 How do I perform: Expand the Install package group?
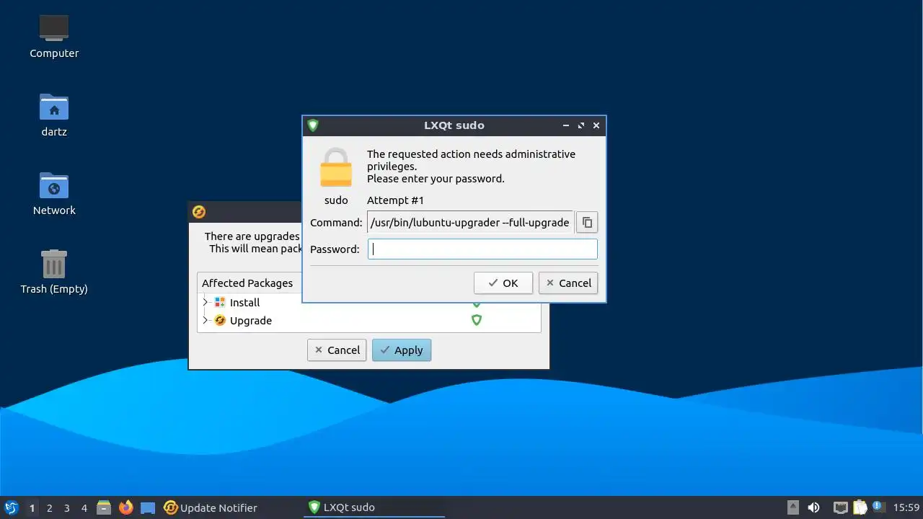point(206,303)
